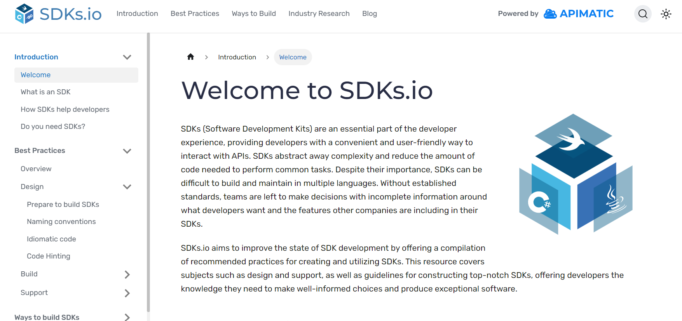Click the SDK languages cube illustration

[576, 174]
